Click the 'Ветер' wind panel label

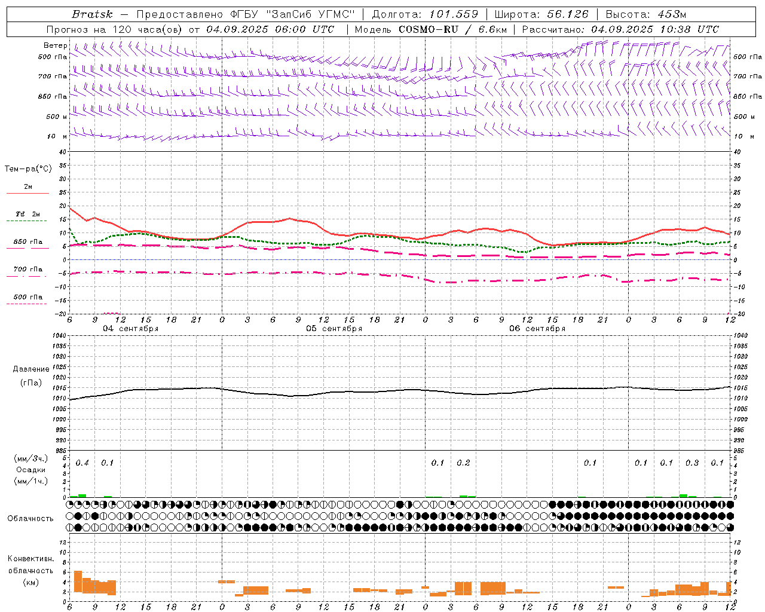[56, 45]
